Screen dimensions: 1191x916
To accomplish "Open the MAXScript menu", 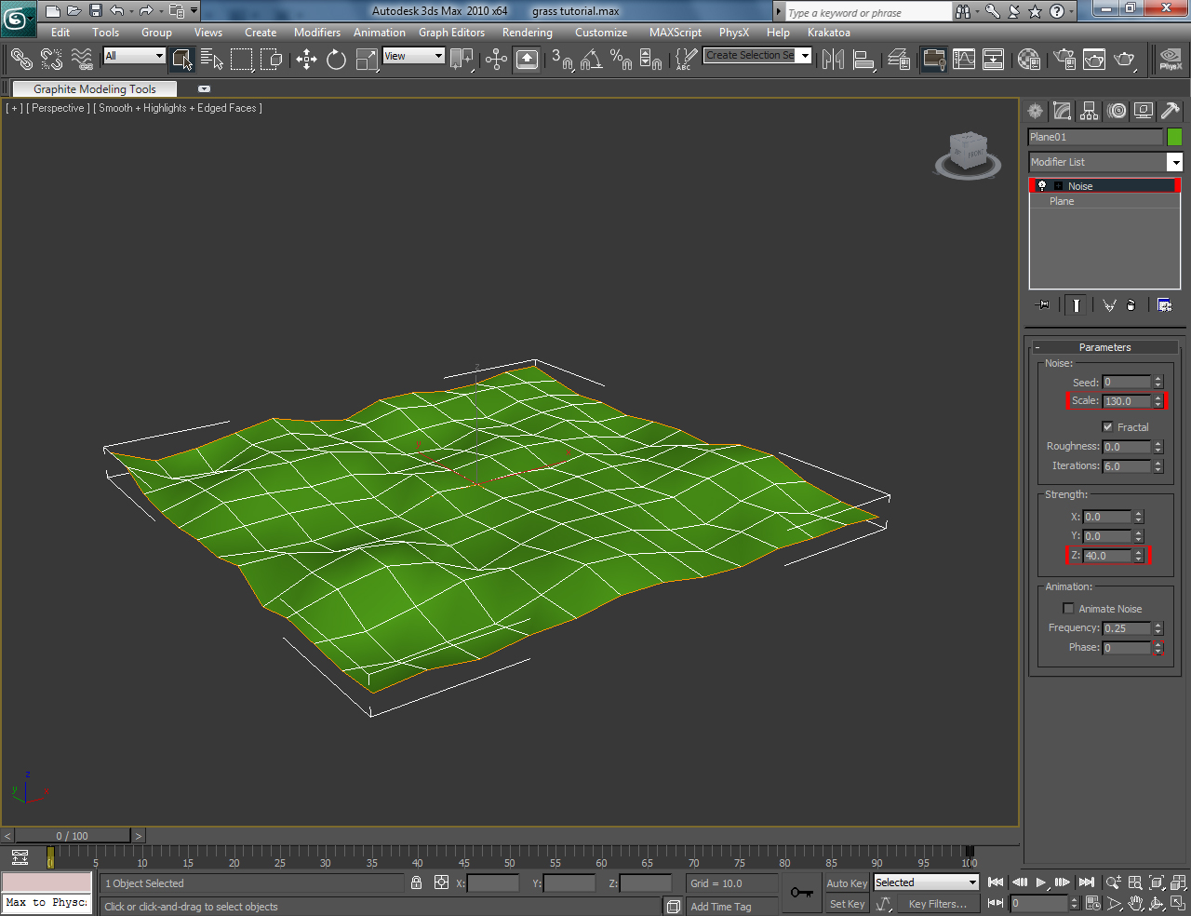I will [x=676, y=33].
